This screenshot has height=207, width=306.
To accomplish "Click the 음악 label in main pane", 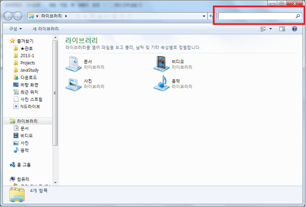I will [x=176, y=81].
